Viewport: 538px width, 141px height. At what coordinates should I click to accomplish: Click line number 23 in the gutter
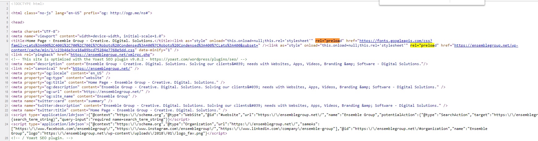6,115
